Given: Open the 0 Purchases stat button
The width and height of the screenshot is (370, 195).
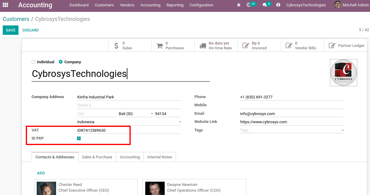Looking at the screenshot, I should (173, 46).
